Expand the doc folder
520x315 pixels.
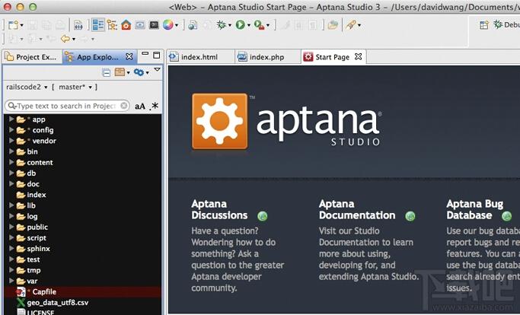pyautogui.click(x=11, y=183)
